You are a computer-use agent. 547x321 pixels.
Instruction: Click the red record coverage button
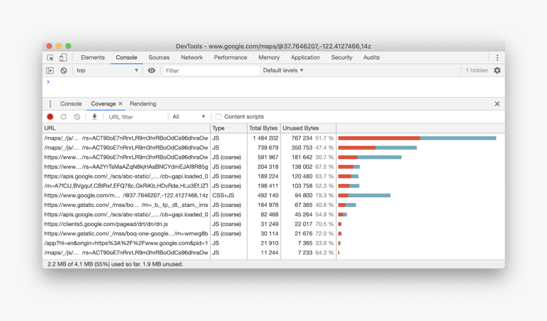(50, 117)
